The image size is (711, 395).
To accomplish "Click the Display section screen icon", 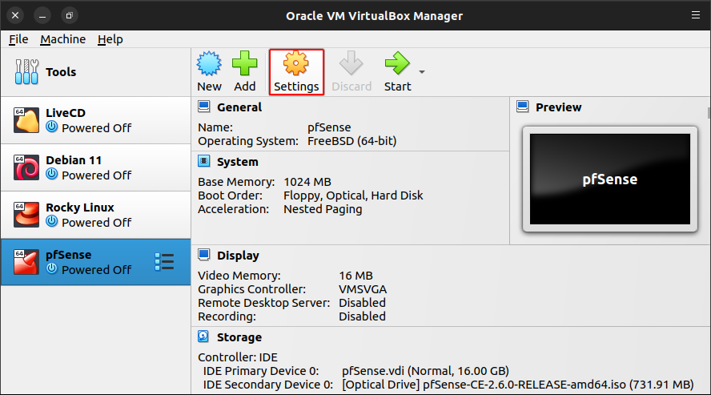I will point(204,256).
